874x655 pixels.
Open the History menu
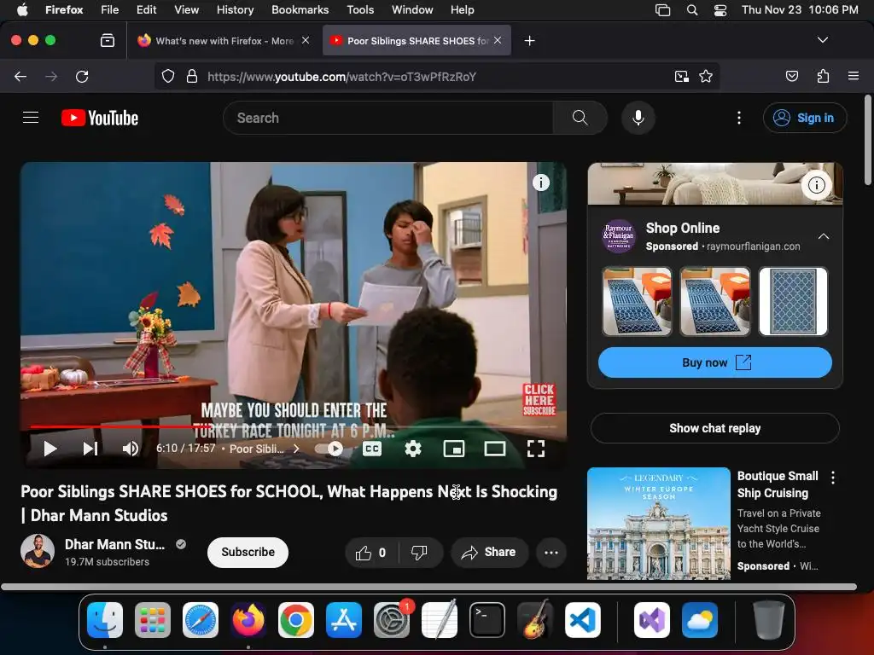tap(235, 9)
